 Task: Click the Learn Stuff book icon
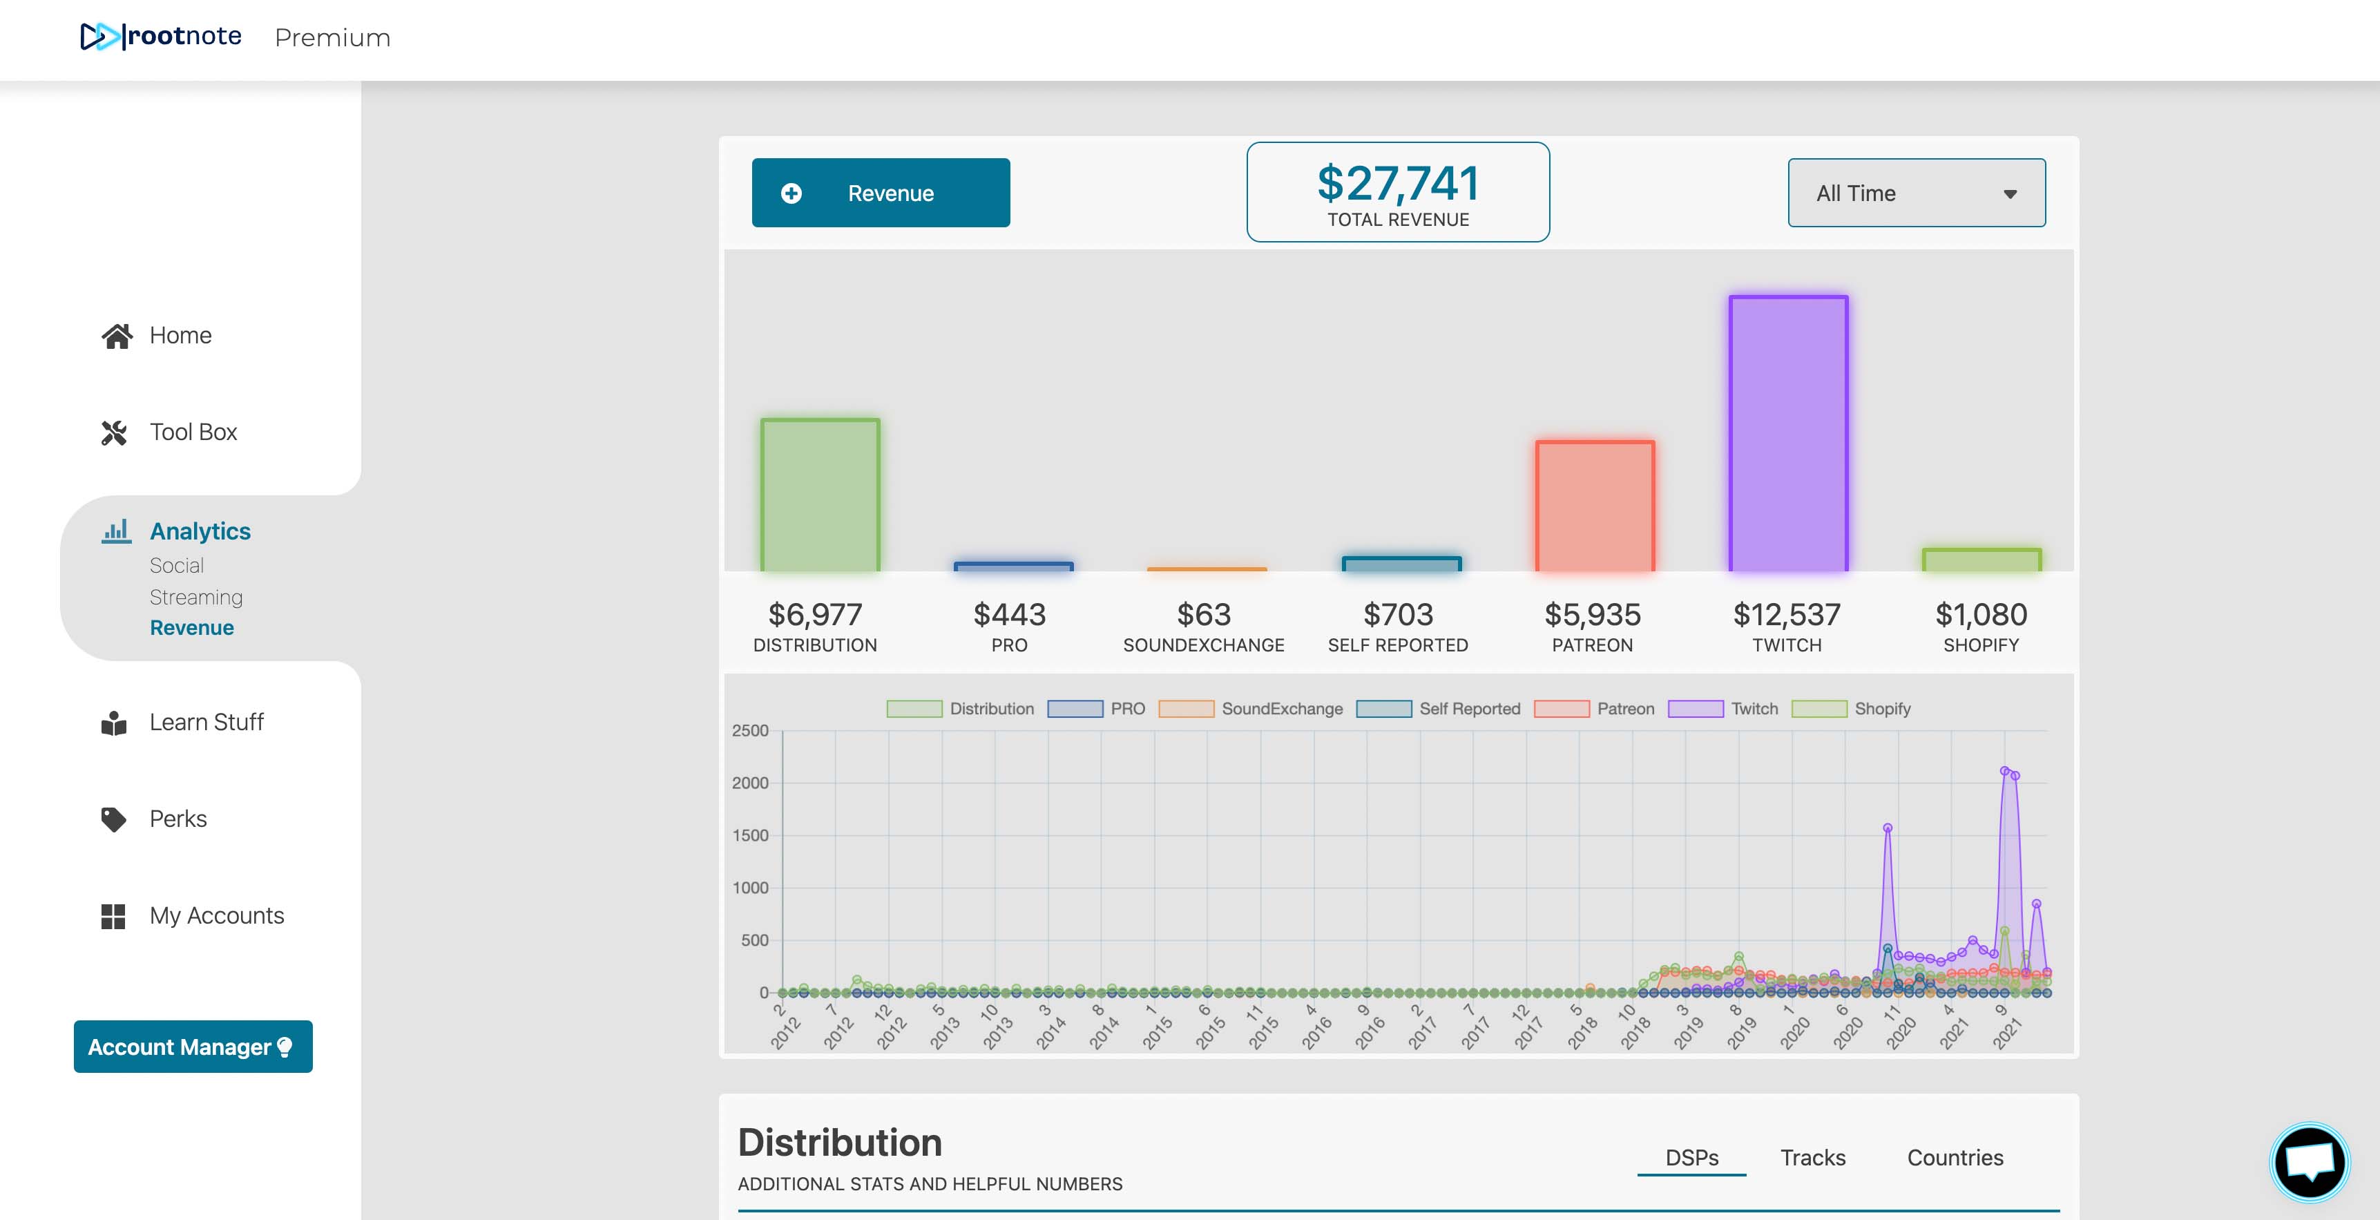click(x=114, y=723)
